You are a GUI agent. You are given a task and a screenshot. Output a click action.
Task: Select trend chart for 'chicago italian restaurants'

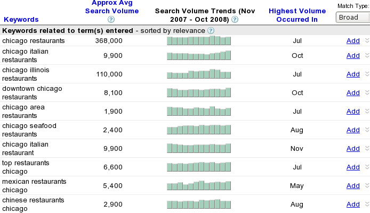199,55
